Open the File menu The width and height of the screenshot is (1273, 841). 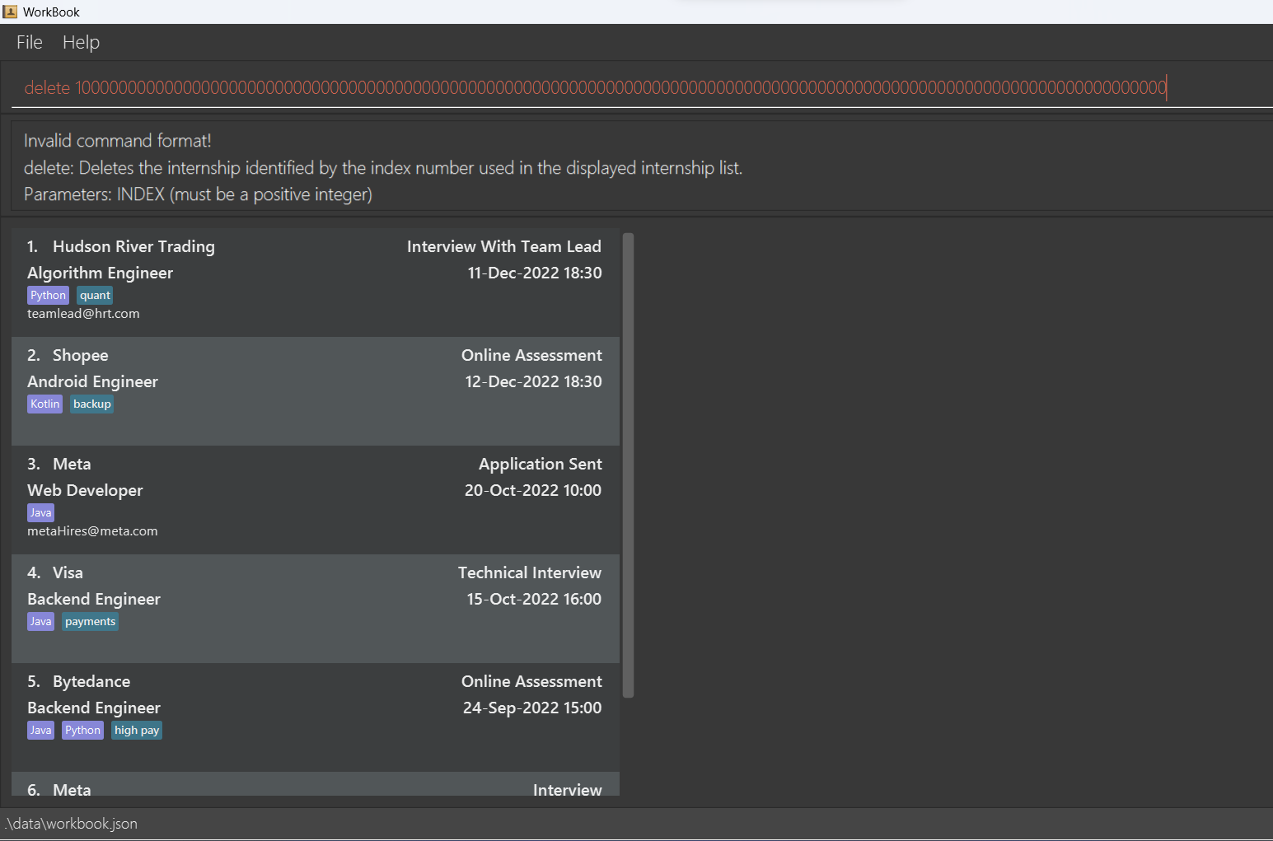[x=30, y=42]
